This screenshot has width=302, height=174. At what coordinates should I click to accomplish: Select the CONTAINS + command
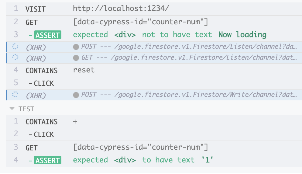click(x=154, y=122)
